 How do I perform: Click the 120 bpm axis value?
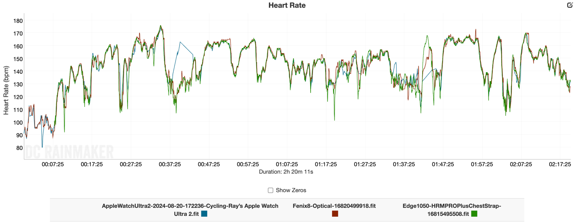click(x=18, y=97)
